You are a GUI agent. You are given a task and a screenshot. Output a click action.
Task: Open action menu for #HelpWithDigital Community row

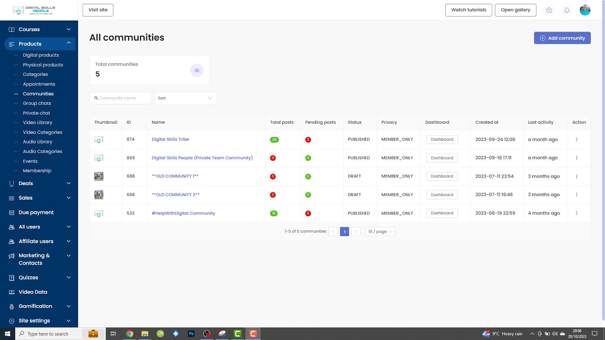(577, 213)
